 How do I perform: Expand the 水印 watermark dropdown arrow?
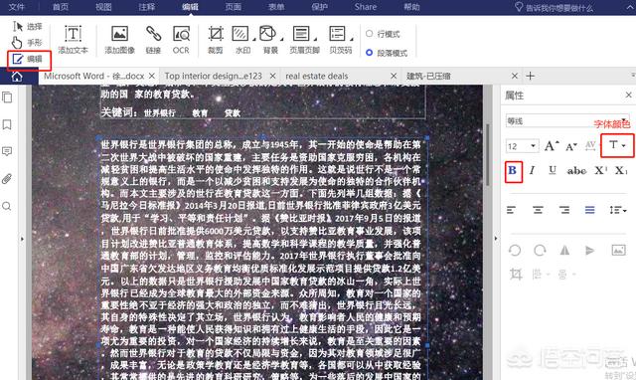[254, 40]
